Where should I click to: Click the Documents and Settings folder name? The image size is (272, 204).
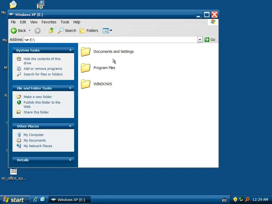pyautogui.click(x=113, y=52)
